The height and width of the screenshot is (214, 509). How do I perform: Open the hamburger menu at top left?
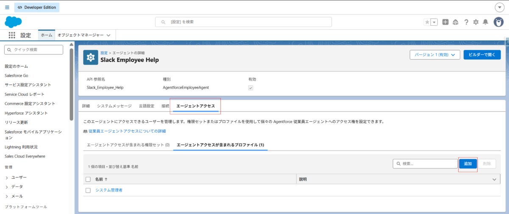(7, 7)
